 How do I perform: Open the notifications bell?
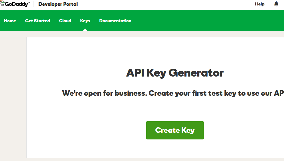[276, 4]
